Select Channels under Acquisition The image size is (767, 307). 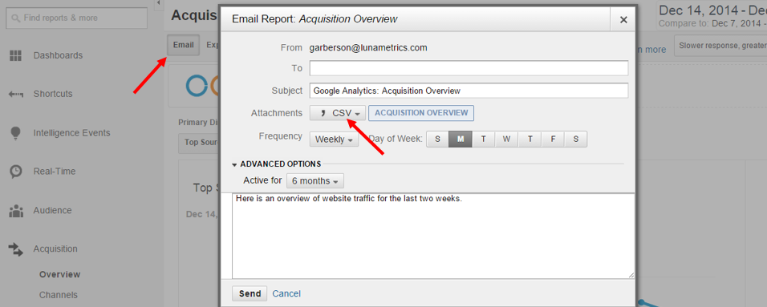[59, 295]
